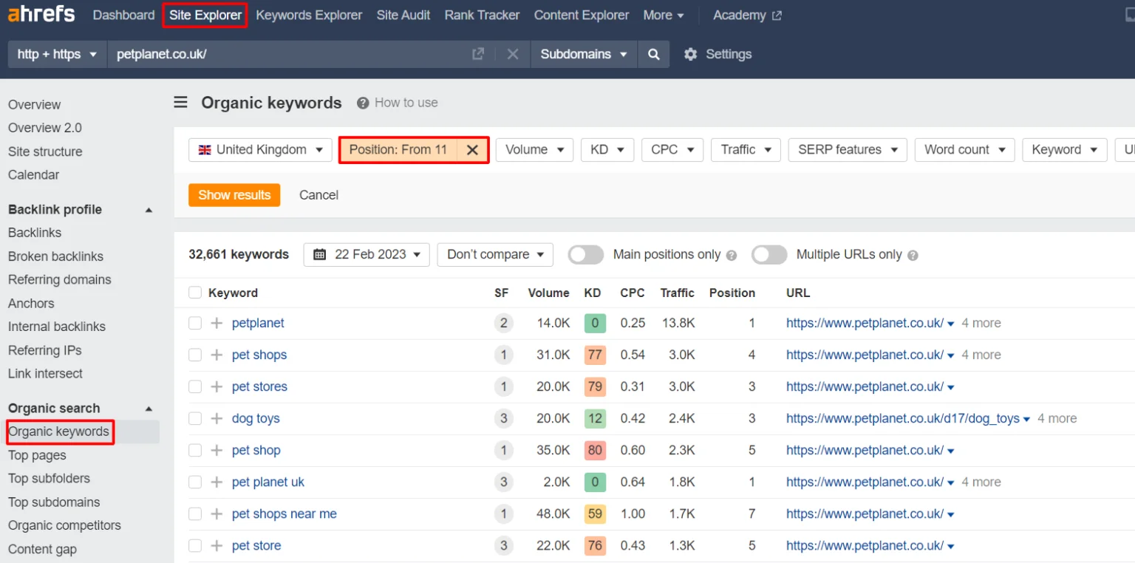Expand the petplanet keyword row with plus icon
This screenshot has height=563, width=1135.
click(217, 323)
